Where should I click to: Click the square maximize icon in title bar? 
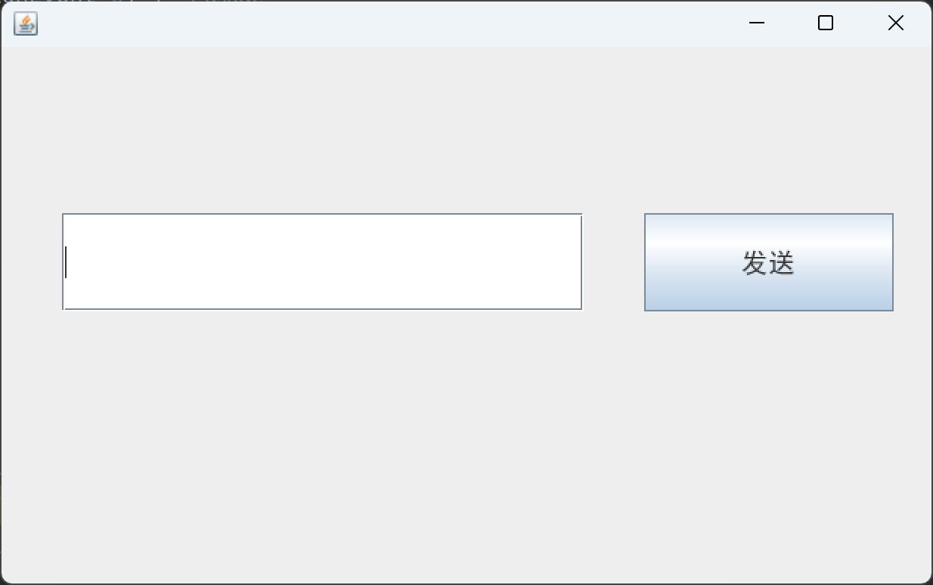[826, 23]
